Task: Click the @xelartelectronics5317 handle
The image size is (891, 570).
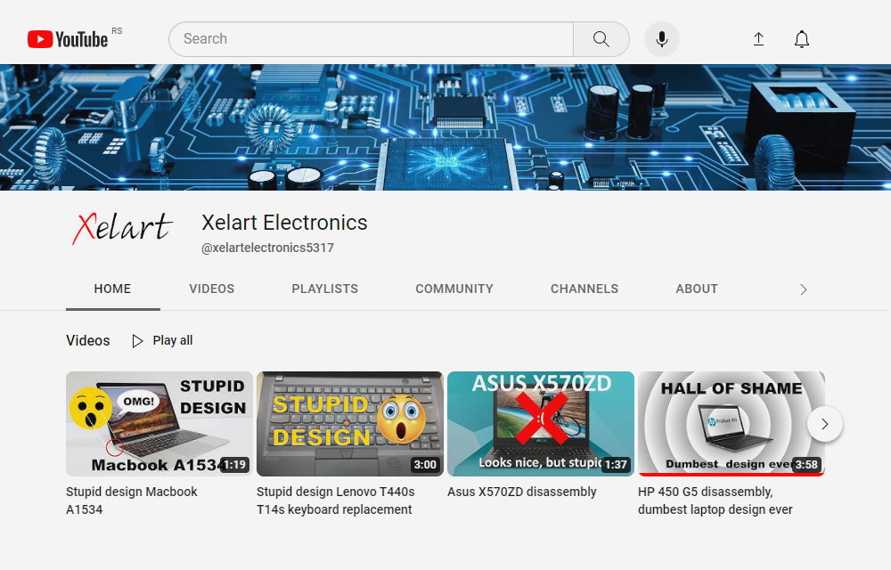Action: click(267, 248)
